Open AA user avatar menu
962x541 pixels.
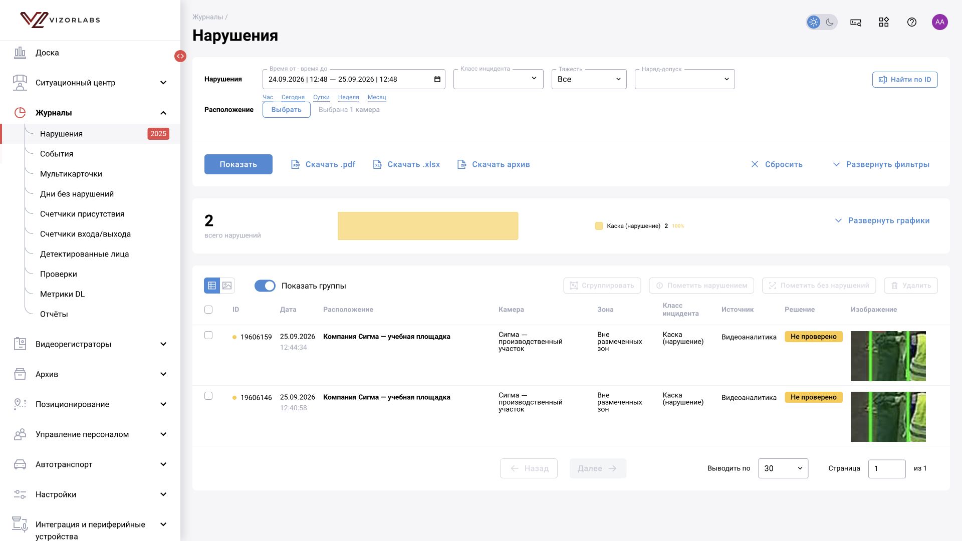[x=940, y=22]
